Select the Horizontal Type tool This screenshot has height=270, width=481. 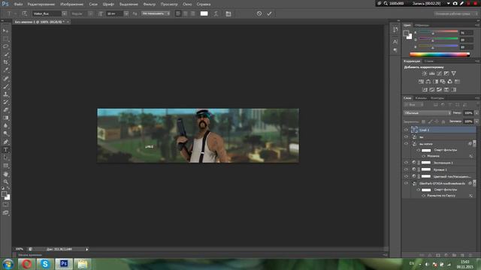(x=5, y=150)
